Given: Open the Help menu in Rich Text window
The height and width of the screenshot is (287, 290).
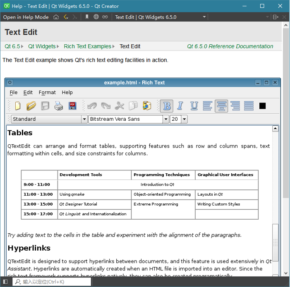Looking at the screenshot, I should pos(67,92).
